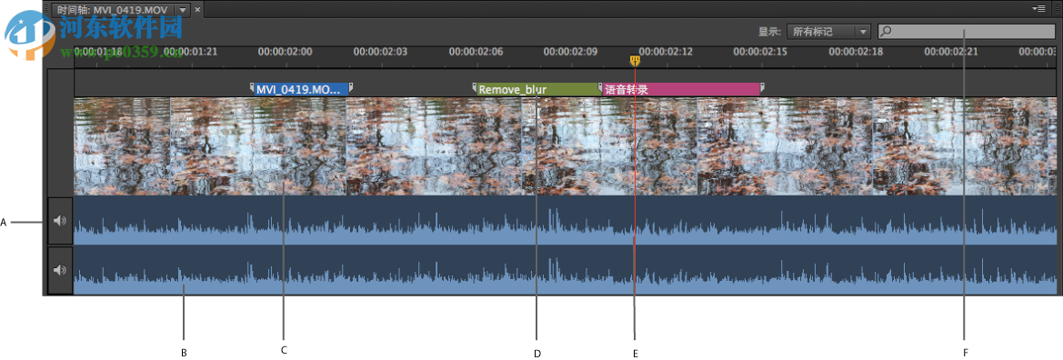Click timecode 00:00:02:00 on the ruler
Image resolution: width=1063 pixels, height=360 pixels.
(x=285, y=52)
